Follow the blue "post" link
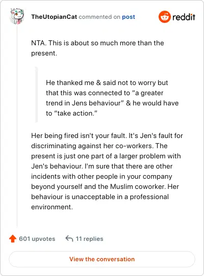The width and height of the screenshot is (204, 276). [129, 17]
